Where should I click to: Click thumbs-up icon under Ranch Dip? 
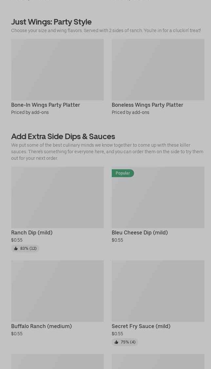16,249
